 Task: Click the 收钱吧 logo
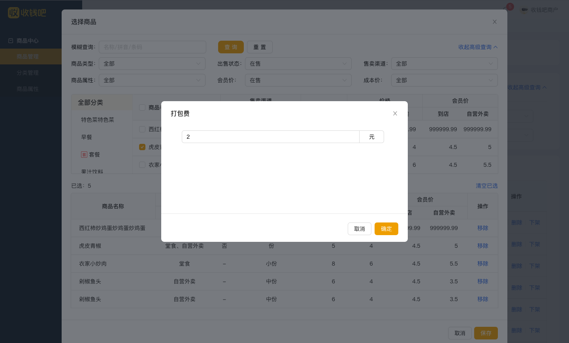[x=27, y=13]
